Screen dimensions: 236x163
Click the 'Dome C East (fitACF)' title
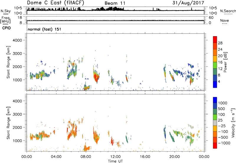55,3
